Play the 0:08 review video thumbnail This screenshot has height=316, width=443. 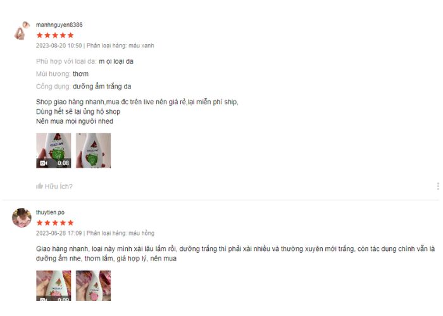click(54, 150)
